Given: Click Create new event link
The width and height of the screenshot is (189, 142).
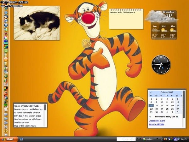Looking at the screenshot, I should click(x=157, y=121).
